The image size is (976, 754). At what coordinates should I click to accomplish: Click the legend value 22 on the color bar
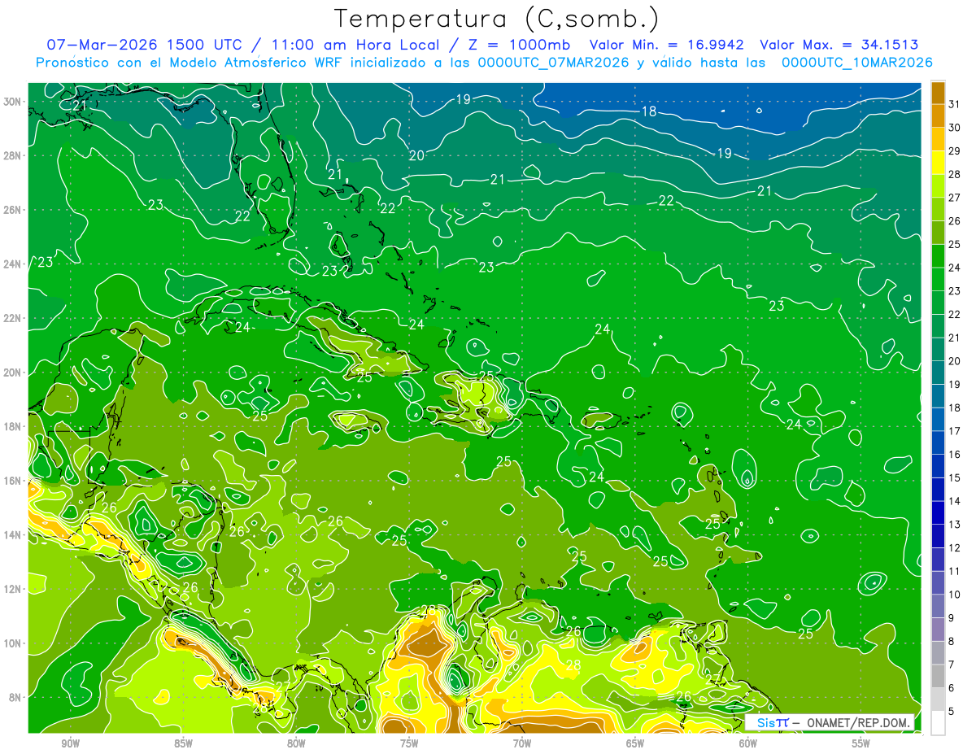[x=956, y=315]
